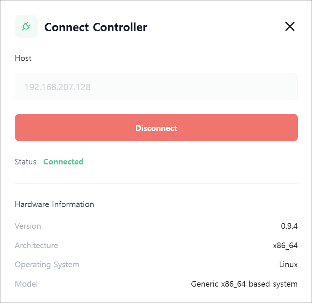Select the 0.9.4 version value
This screenshot has height=303, width=312.
point(289,226)
